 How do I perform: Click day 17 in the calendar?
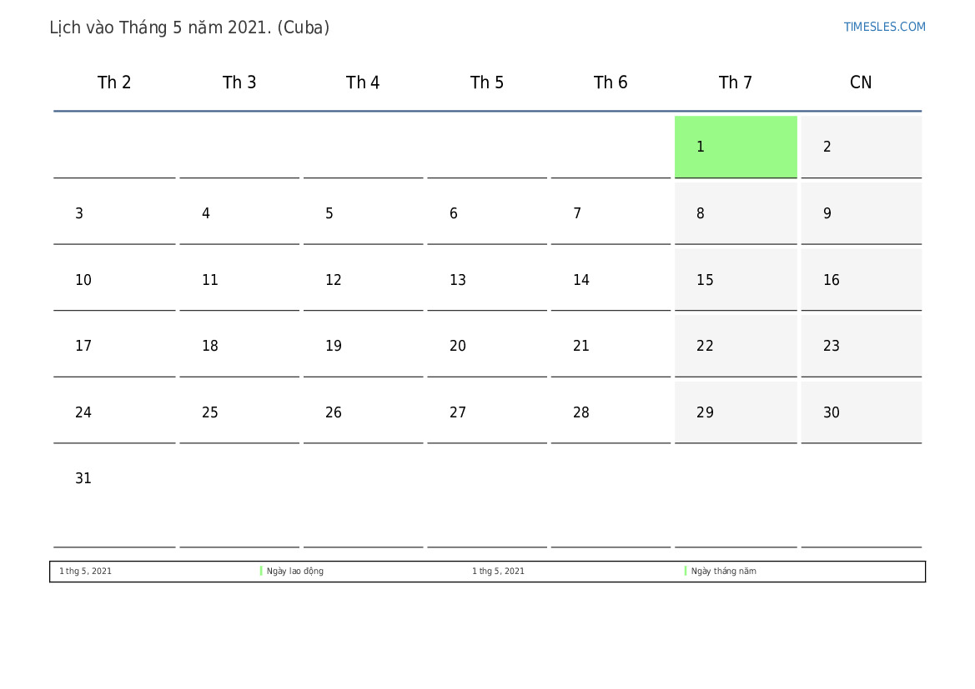[114, 346]
